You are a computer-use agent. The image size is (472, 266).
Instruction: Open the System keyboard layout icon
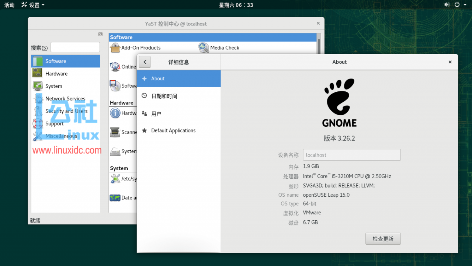pyautogui.click(x=115, y=151)
